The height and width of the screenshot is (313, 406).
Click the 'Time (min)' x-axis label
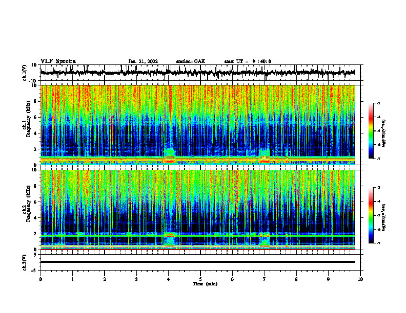point(205,284)
